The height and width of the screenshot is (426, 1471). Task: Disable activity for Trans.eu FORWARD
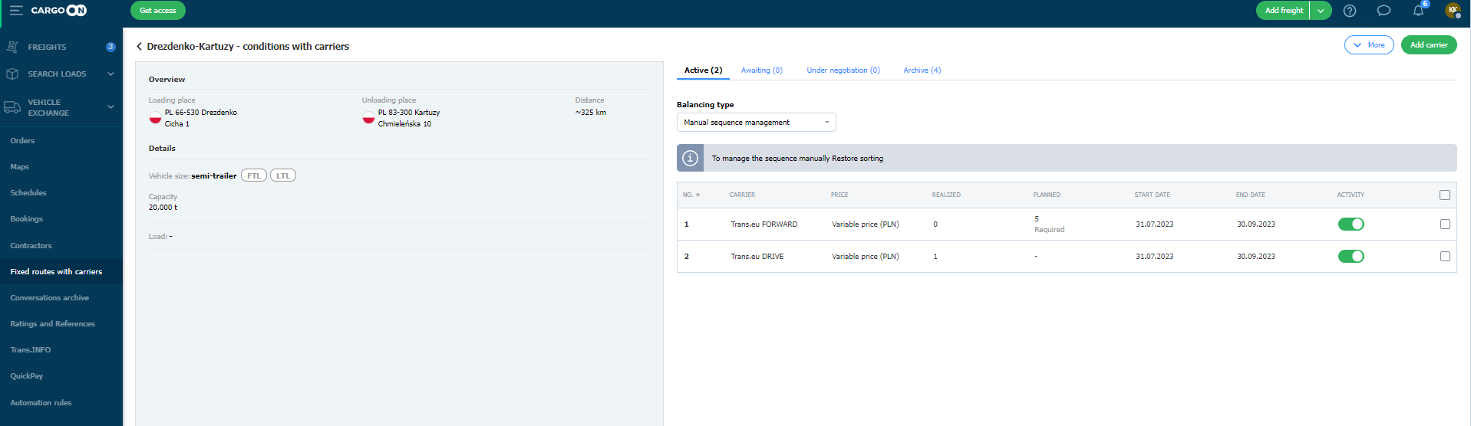(x=1351, y=224)
